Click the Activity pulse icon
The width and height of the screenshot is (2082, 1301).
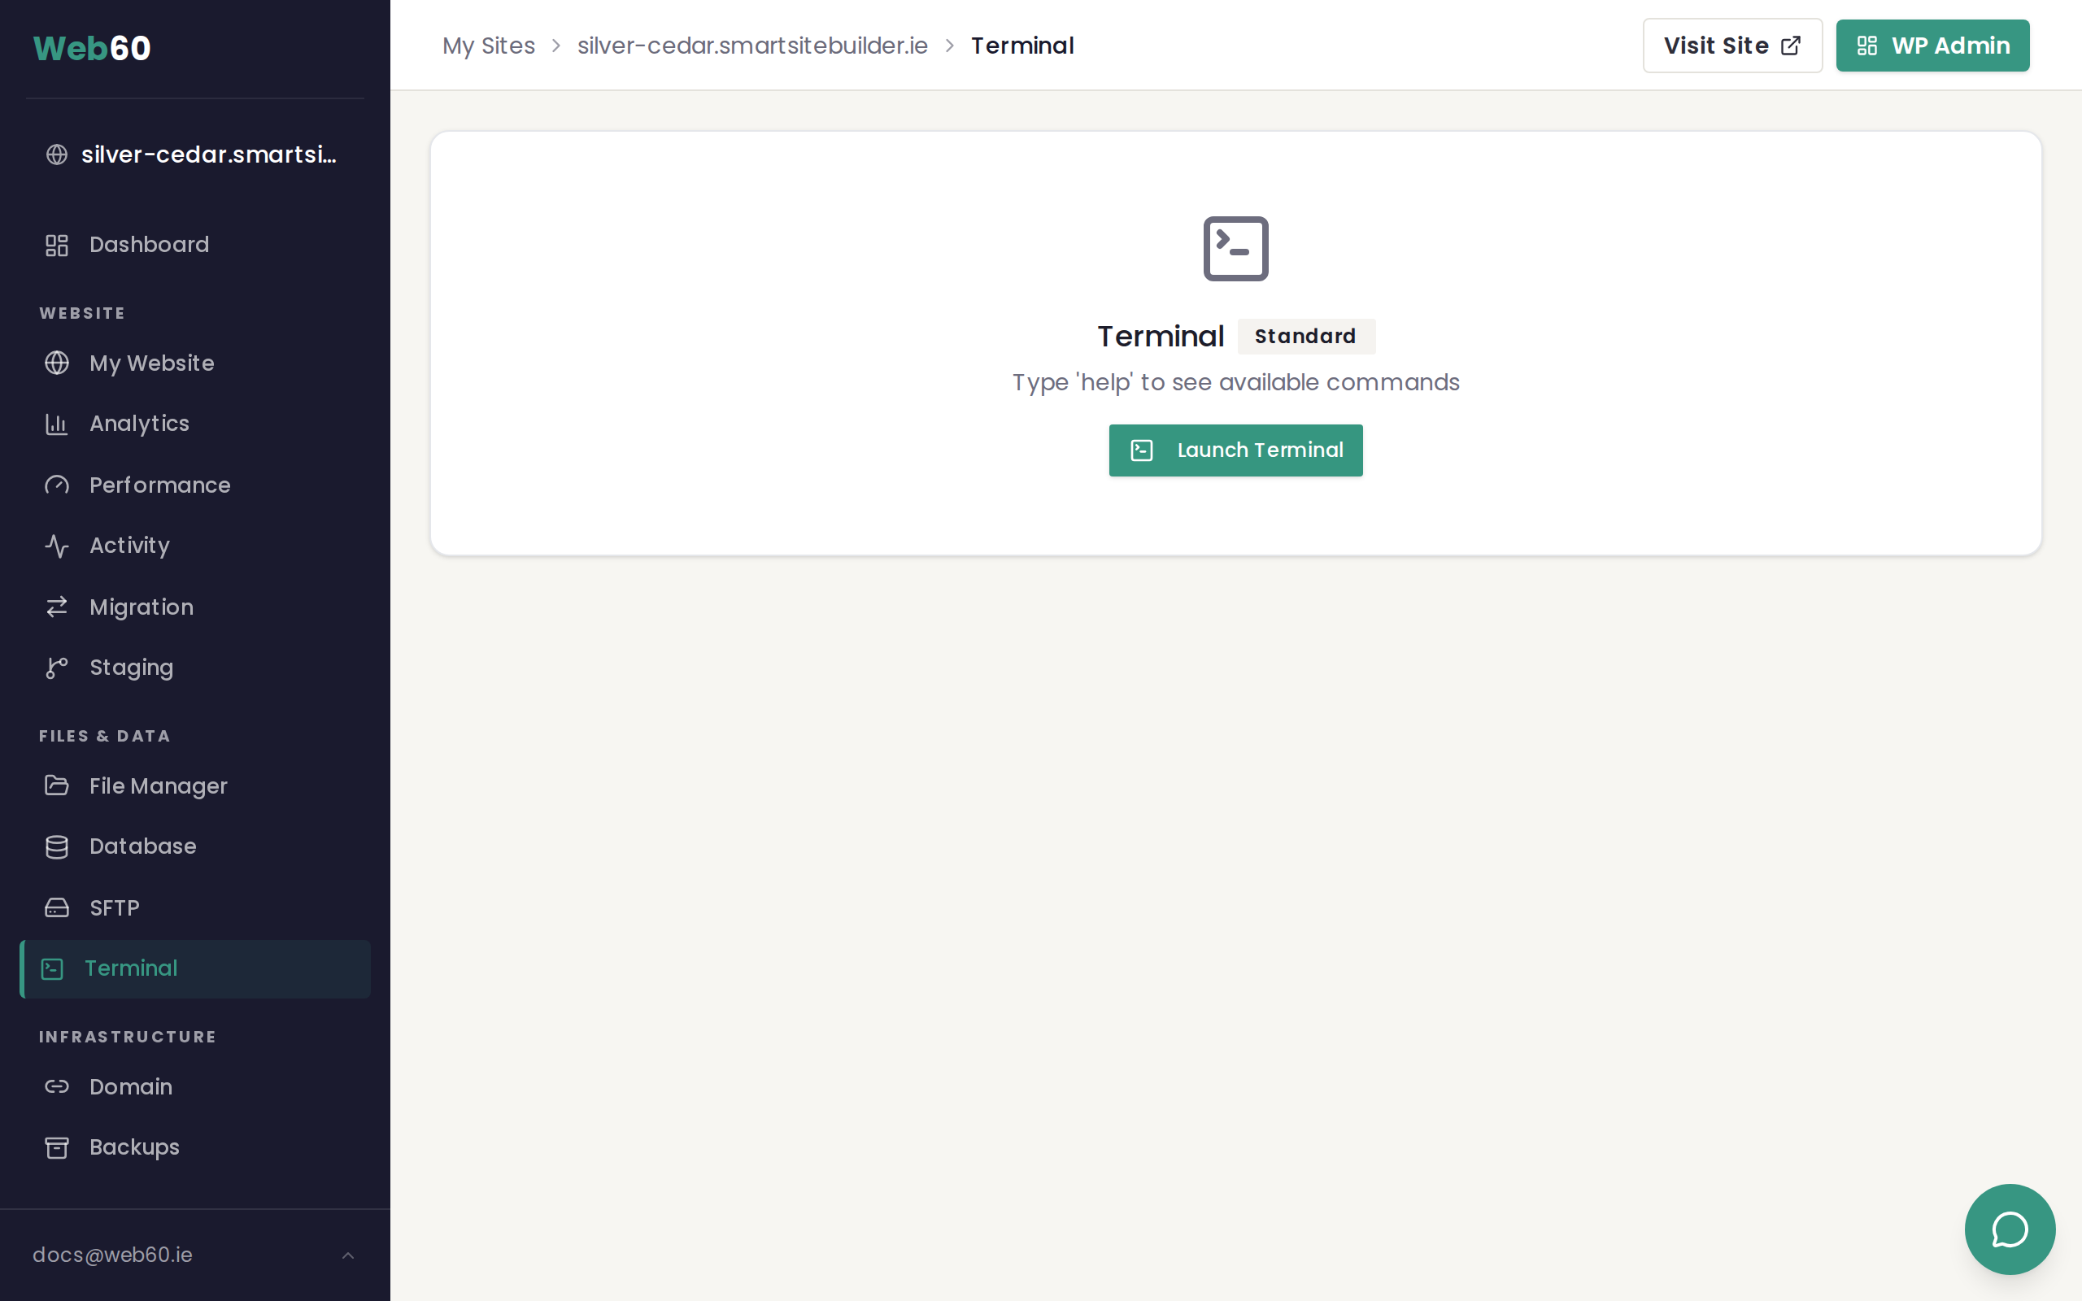coord(57,546)
